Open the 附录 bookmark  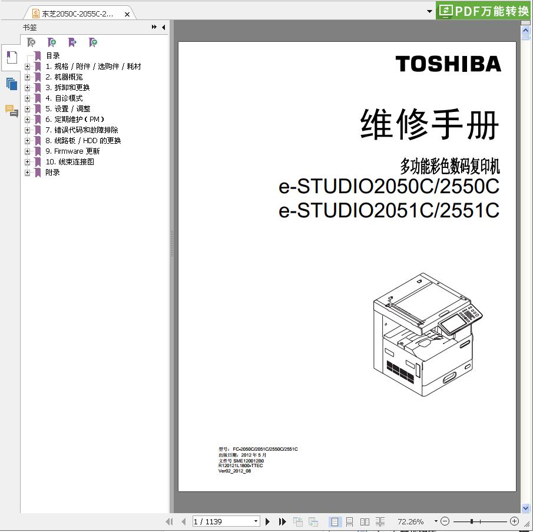tap(52, 173)
